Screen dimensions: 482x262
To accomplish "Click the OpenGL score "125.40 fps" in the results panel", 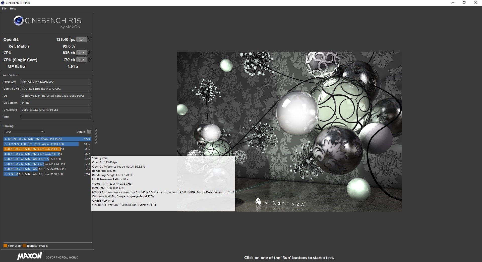I will tap(66, 39).
